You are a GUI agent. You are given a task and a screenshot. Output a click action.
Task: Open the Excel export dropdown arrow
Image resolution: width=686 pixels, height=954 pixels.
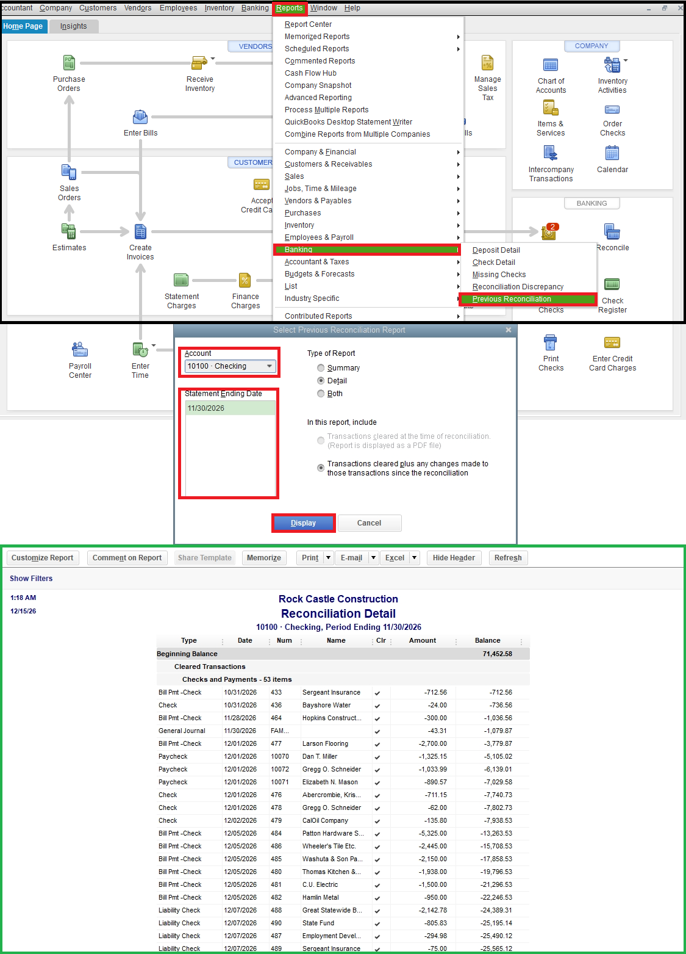[414, 557]
